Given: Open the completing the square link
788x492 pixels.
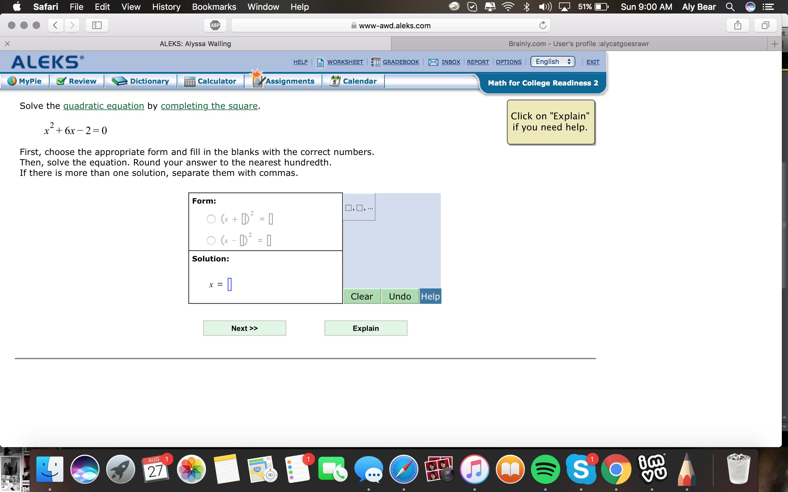Looking at the screenshot, I should 209,106.
